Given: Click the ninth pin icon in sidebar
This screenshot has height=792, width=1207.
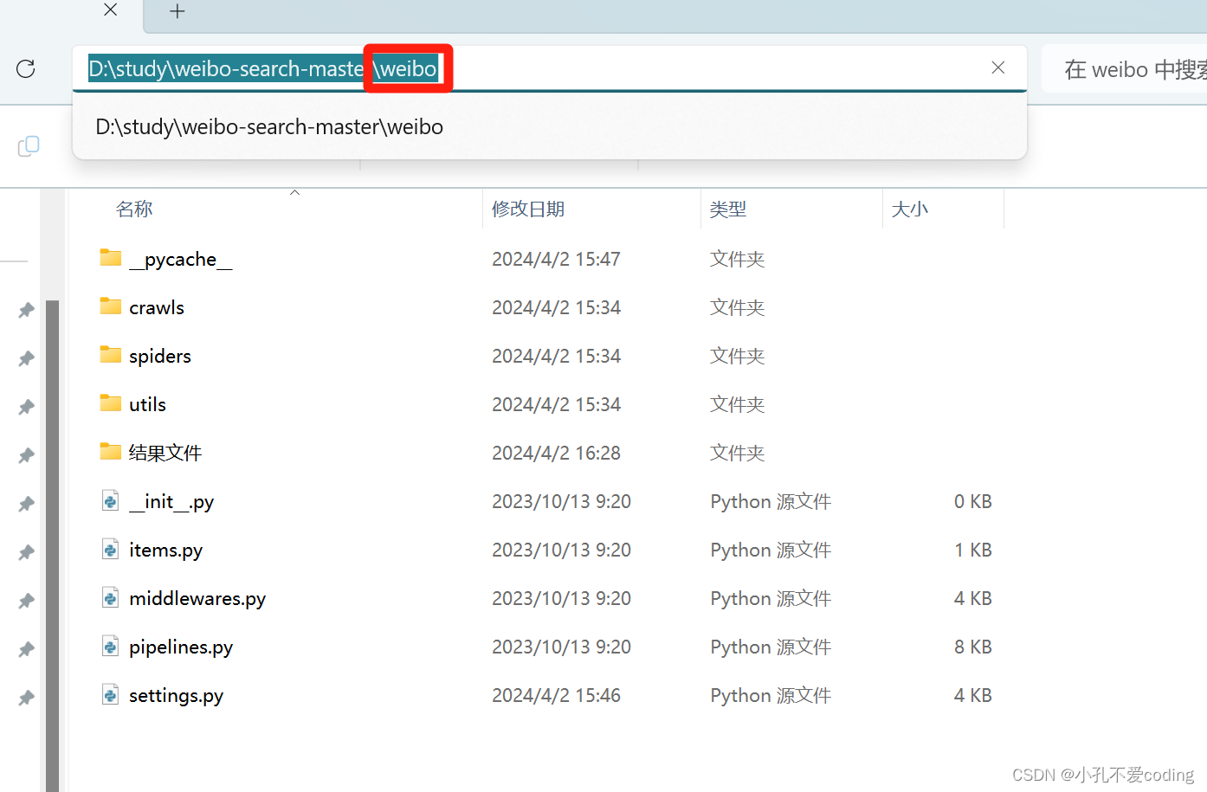Looking at the screenshot, I should click(27, 698).
